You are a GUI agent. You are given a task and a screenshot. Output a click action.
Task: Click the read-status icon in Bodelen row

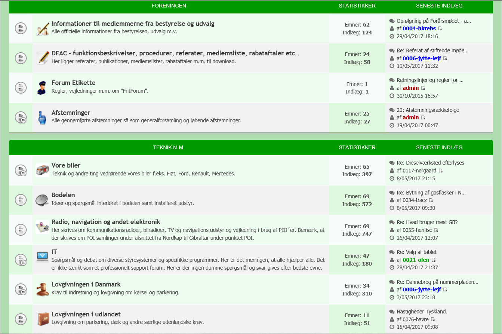tap(21, 200)
